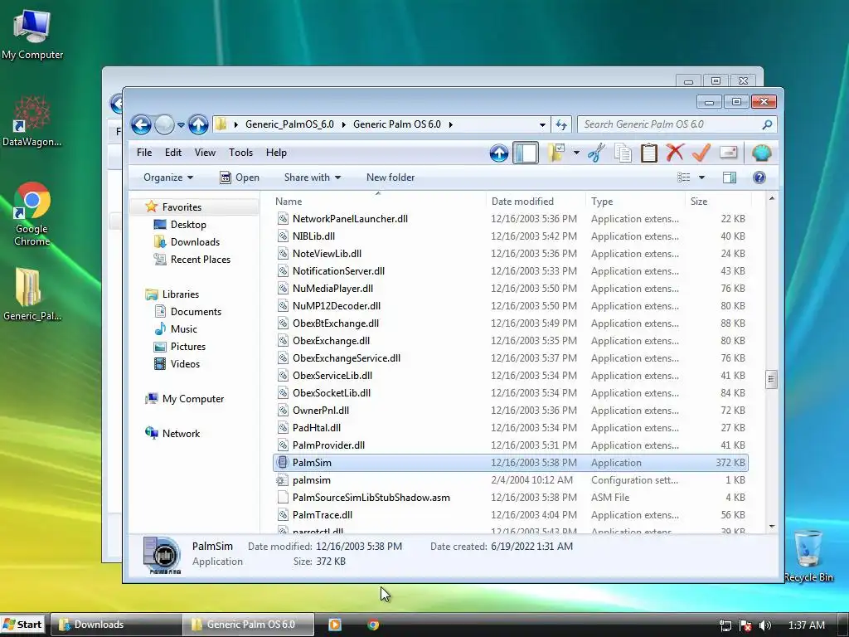Open Classic Explorer settings shell icon
This screenshot has width=849, height=637.
(x=761, y=153)
